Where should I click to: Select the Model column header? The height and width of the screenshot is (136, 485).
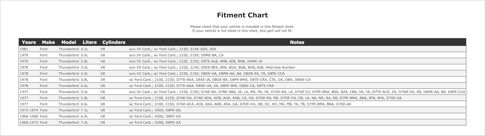pos(69,42)
